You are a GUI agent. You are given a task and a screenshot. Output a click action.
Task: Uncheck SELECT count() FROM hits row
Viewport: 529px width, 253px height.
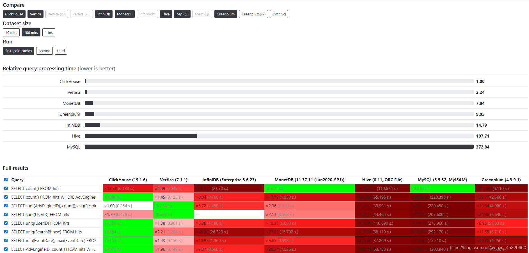6,188
